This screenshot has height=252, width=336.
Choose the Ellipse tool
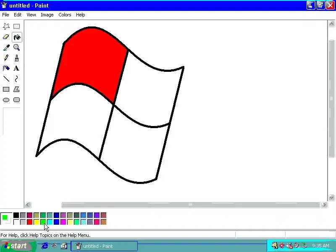click(x=6, y=100)
